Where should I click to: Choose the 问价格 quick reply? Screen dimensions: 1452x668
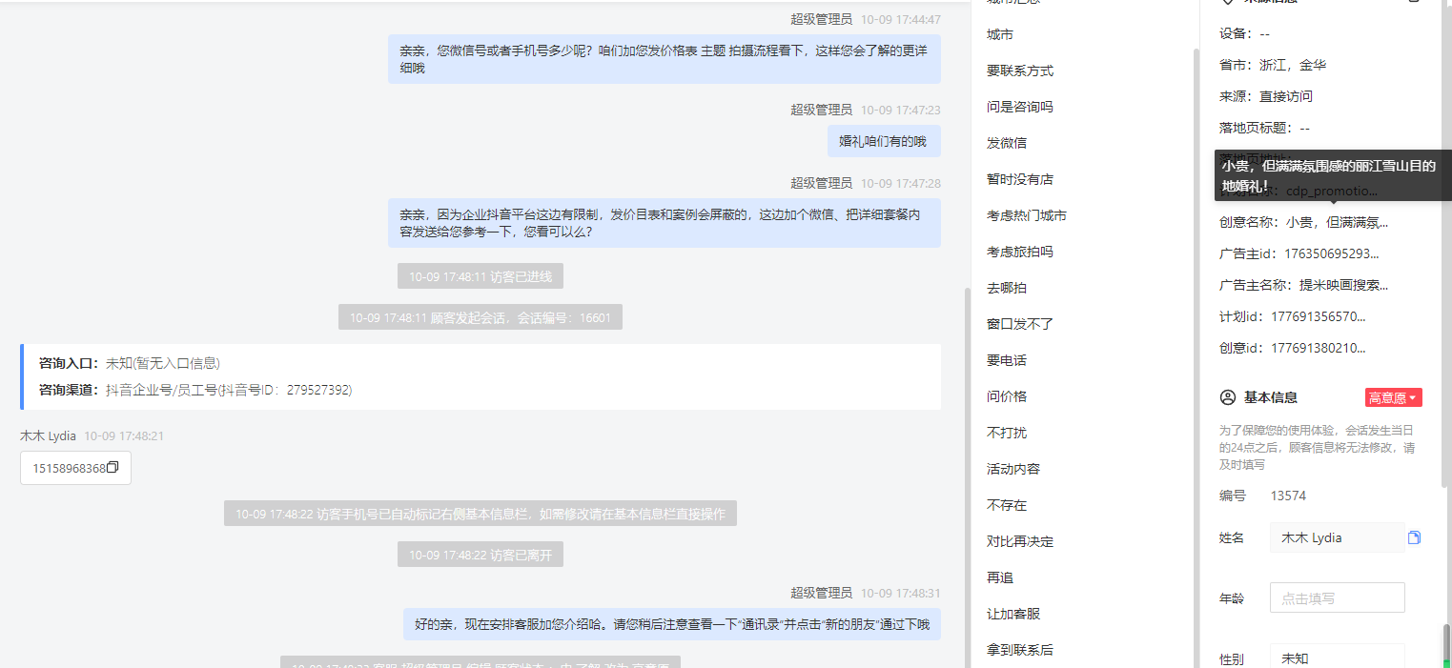[x=1007, y=396]
